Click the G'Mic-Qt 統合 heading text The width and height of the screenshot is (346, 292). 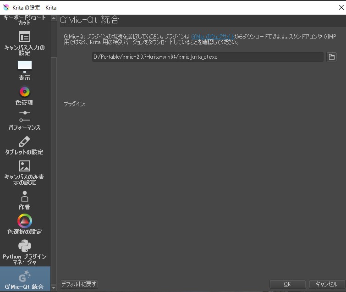(x=89, y=20)
